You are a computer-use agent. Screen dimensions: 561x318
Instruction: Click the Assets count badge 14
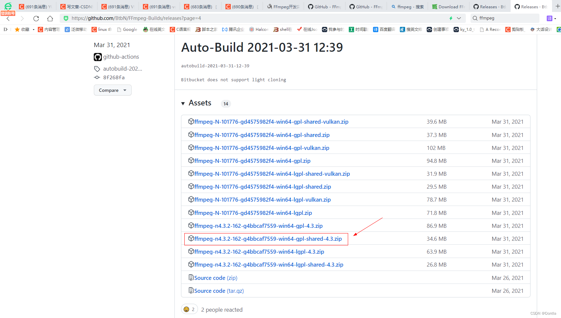226,104
